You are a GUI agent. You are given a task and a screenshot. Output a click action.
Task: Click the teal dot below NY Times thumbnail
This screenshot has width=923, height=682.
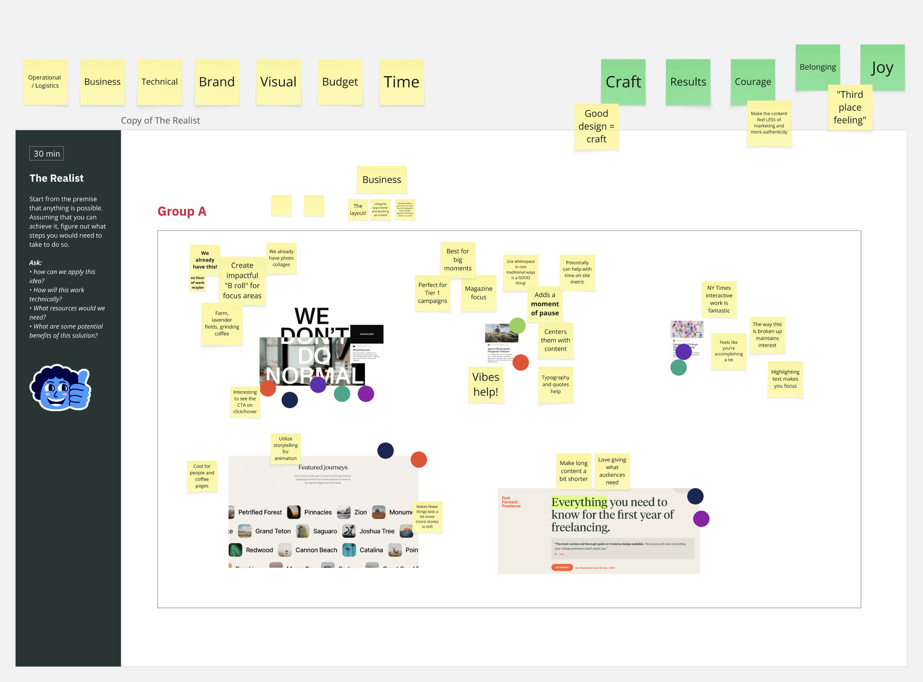tap(679, 368)
